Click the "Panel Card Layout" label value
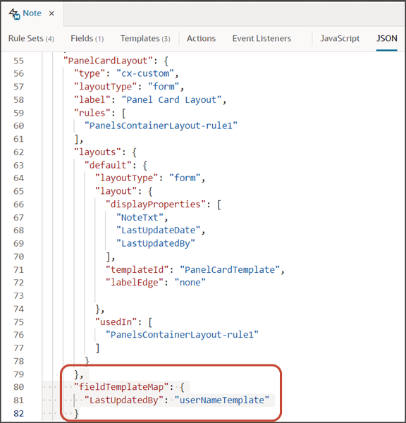 pyautogui.click(x=171, y=100)
